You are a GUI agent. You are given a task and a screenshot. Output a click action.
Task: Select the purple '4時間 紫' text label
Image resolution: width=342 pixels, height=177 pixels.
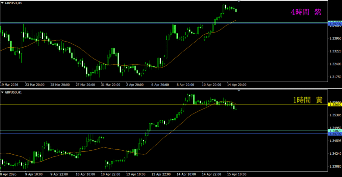point(306,12)
